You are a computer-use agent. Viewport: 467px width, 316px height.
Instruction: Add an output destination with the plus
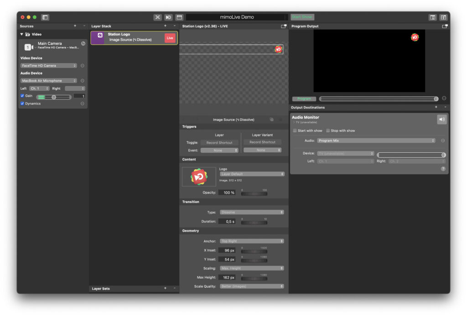(436, 107)
